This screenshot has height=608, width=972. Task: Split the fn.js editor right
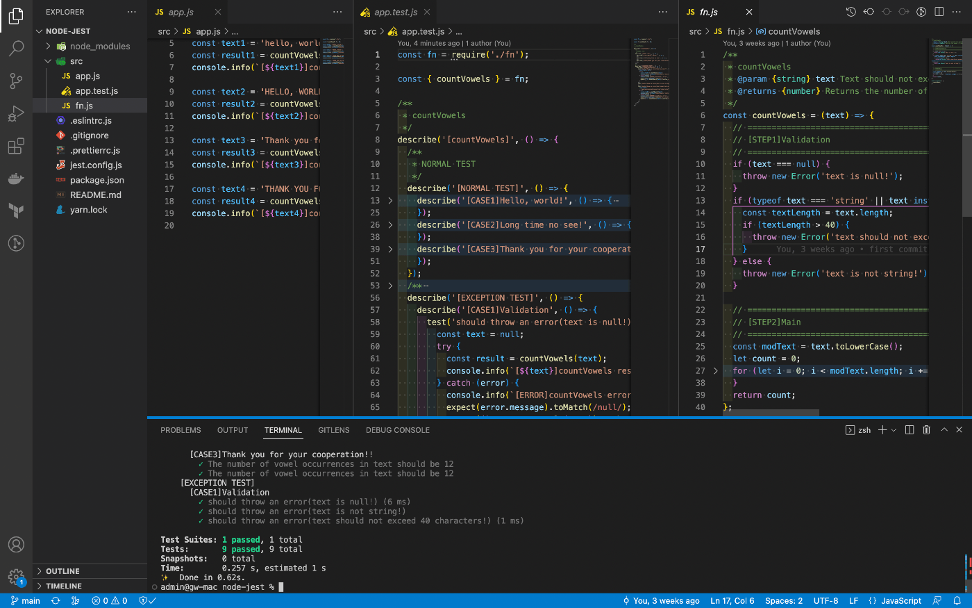tap(939, 12)
